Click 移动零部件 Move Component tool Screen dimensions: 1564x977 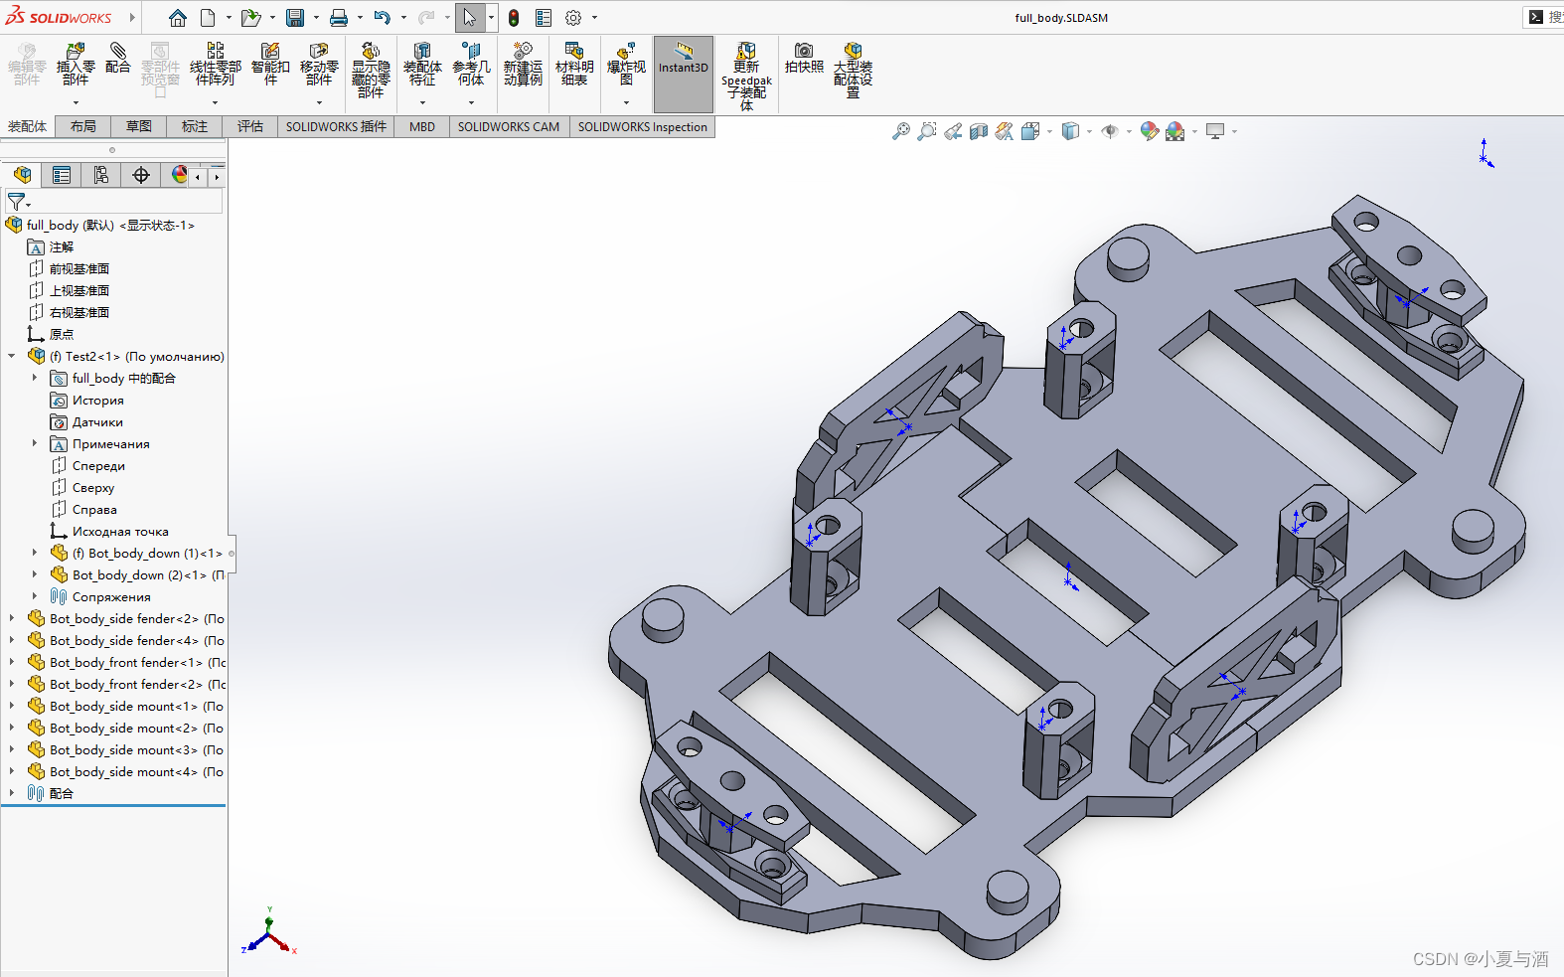(319, 66)
